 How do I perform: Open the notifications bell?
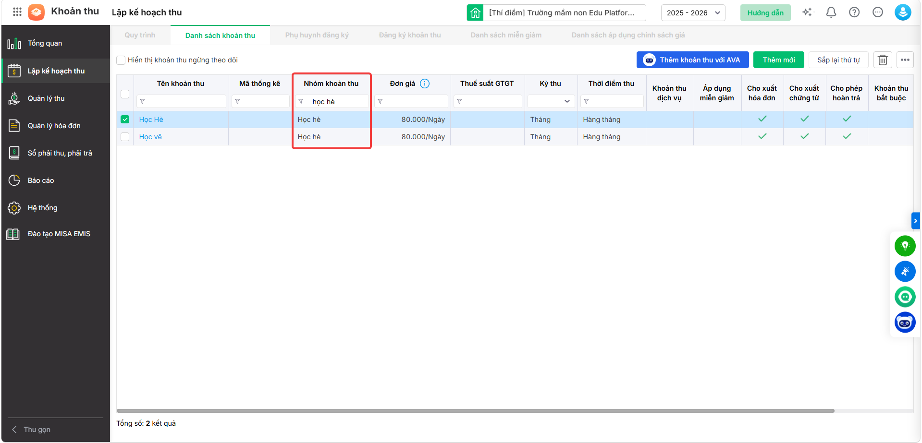[831, 12]
